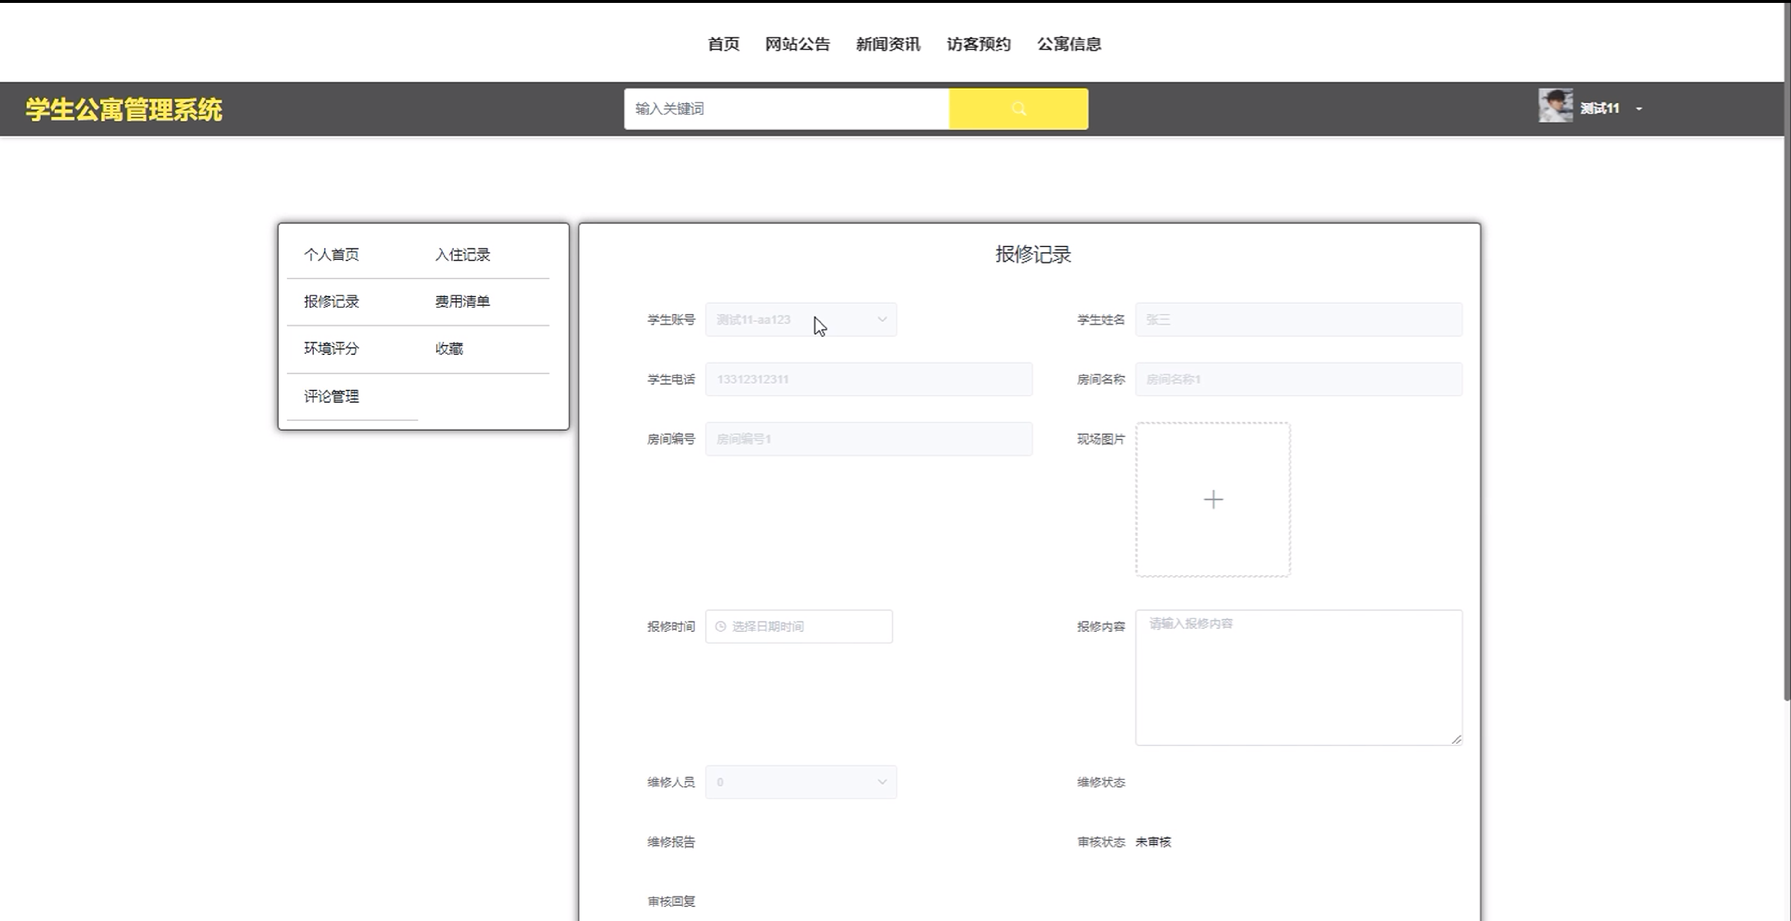Click the yellow search magnifier button
Screen dimensions: 1791x921
pyautogui.click(x=1018, y=108)
